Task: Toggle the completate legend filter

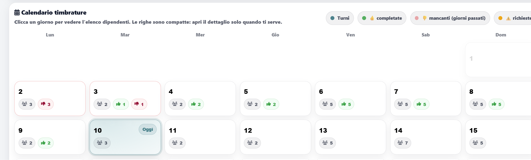Action: click(x=382, y=18)
